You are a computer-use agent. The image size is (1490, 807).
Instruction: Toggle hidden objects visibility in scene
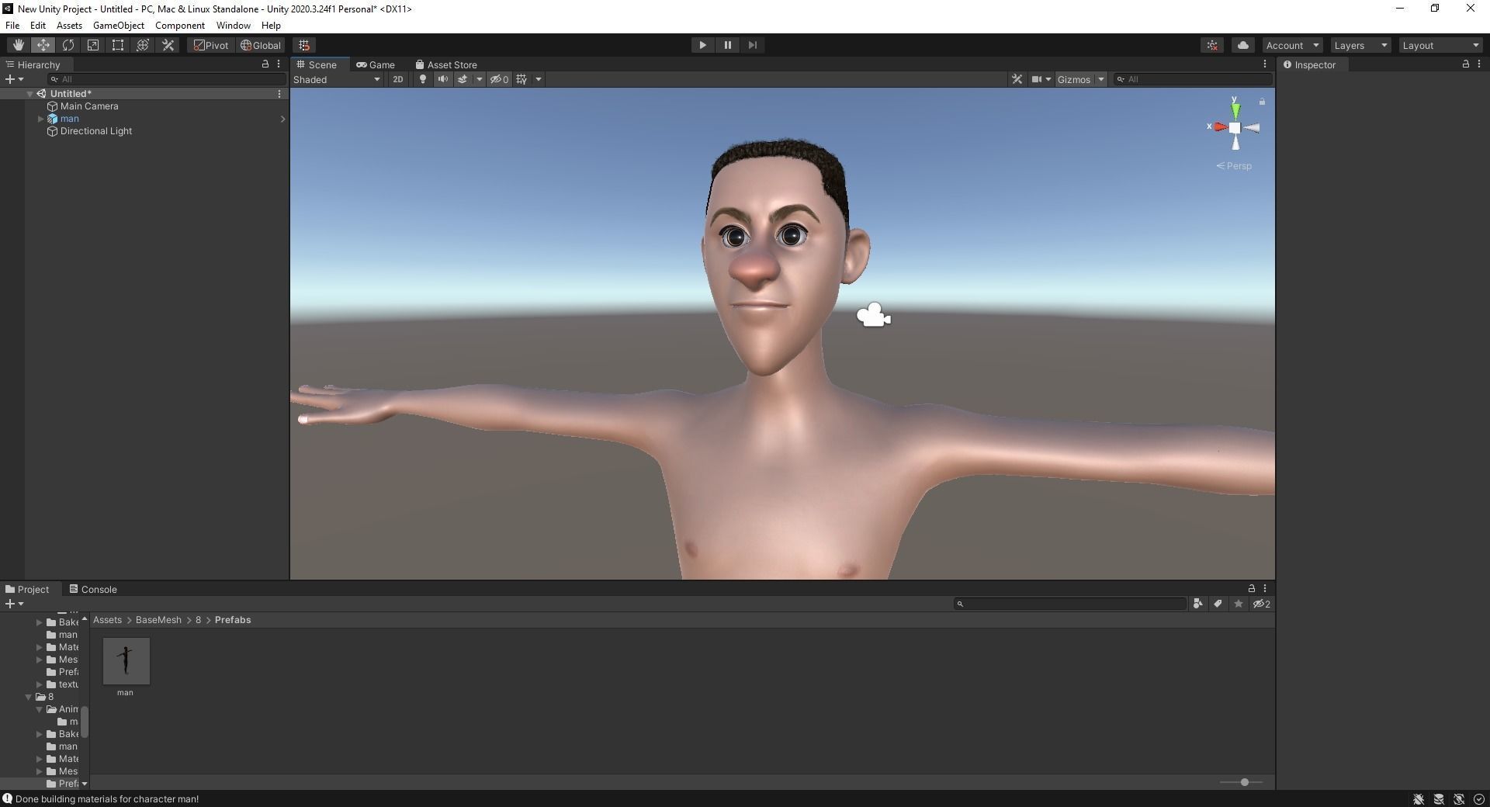[499, 79]
